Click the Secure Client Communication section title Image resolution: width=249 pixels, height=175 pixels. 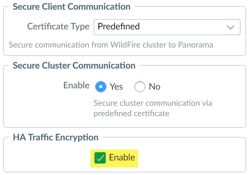coord(72,7)
